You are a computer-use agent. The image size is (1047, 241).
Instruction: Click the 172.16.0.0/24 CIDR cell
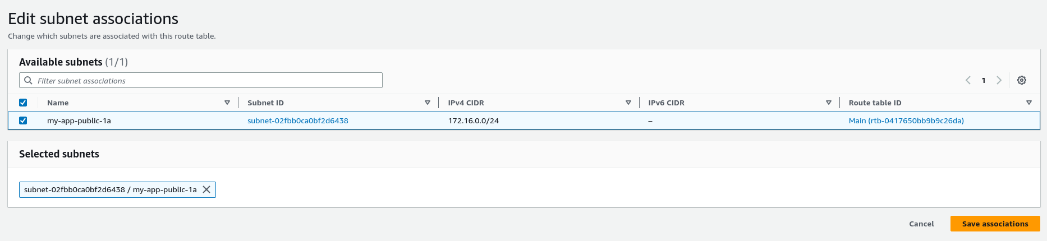474,121
